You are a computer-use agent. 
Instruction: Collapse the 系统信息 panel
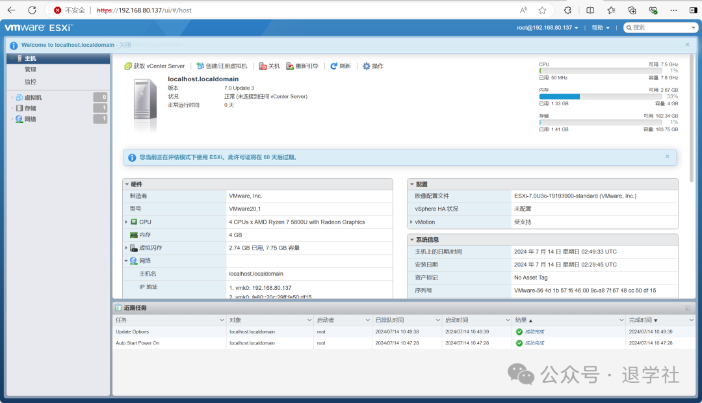[412, 240]
